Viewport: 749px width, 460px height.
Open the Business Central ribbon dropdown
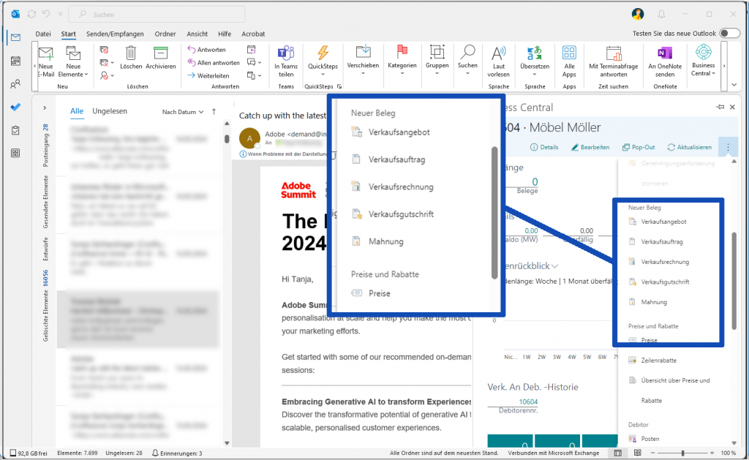point(703,61)
